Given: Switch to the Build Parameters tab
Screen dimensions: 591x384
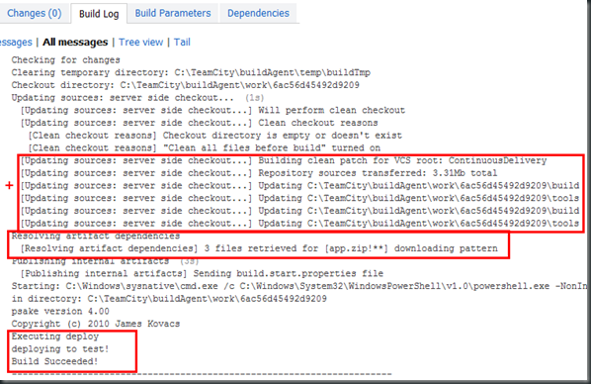Looking at the screenshot, I should point(173,13).
